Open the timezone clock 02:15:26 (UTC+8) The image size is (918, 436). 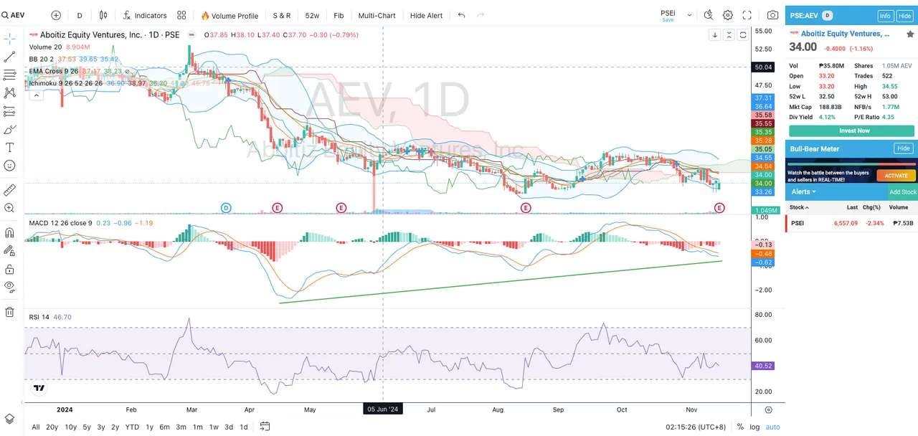(x=696, y=427)
